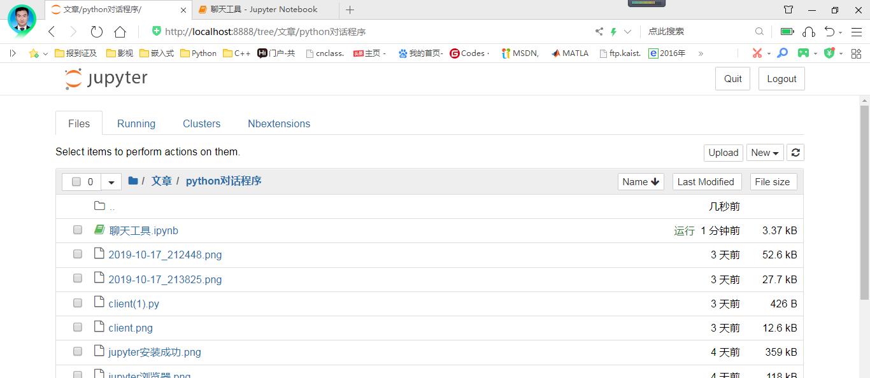Image resolution: width=870 pixels, height=378 pixels.
Task: Switch to the Running tab
Action: 136,123
